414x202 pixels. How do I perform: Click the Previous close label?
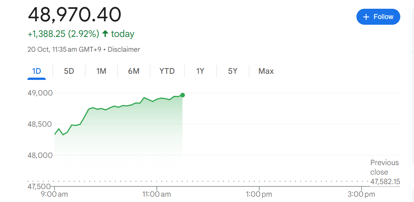point(384,167)
